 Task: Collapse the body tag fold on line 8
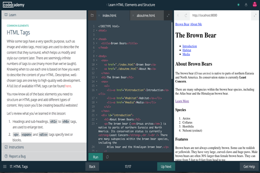[97, 56]
